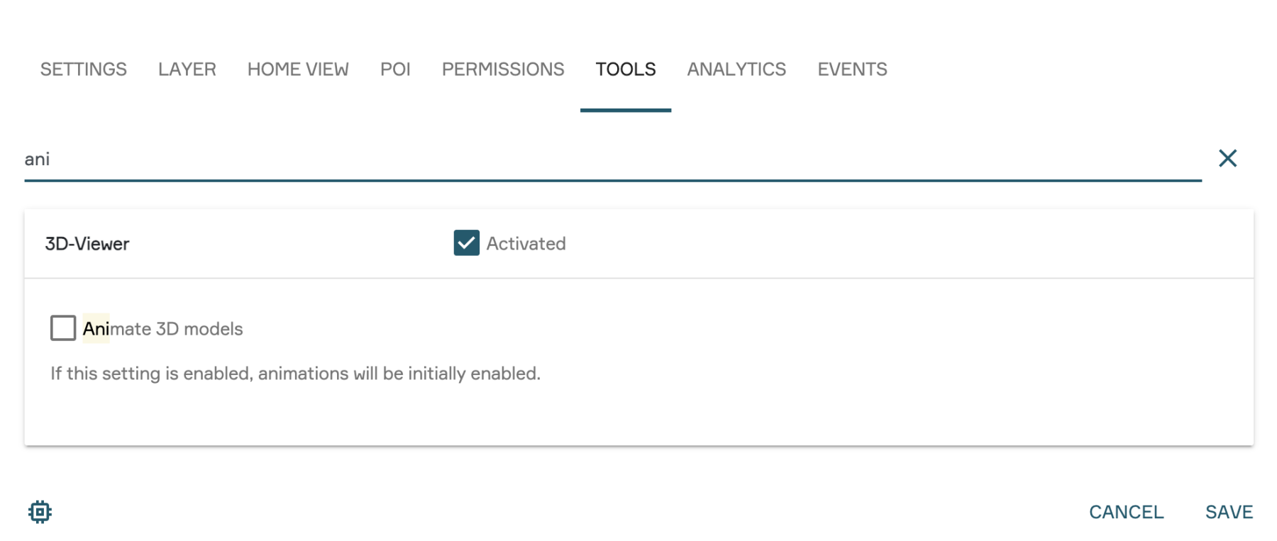This screenshot has width=1277, height=541.
Task: Enable the Animate 3D models checkbox
Action: [x=63, y=328]
